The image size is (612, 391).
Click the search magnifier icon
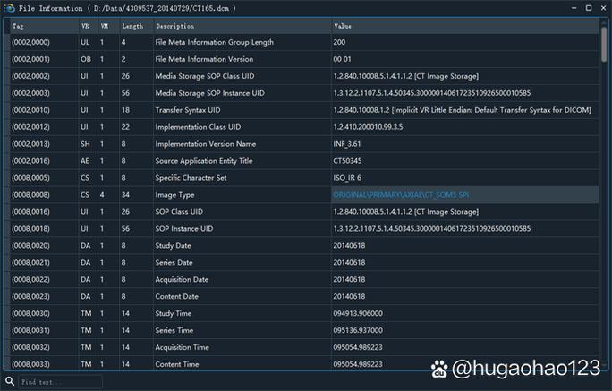[10, 381]
